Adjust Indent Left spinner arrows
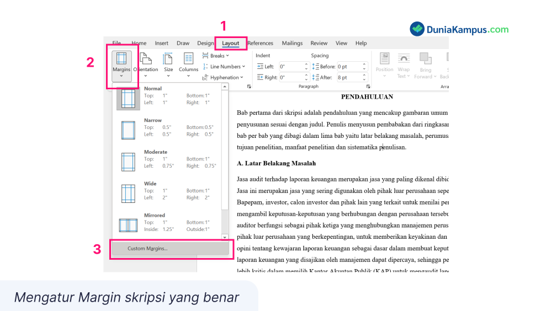The image size is (552, 311). pyautogui.click(x=306, y=67)
